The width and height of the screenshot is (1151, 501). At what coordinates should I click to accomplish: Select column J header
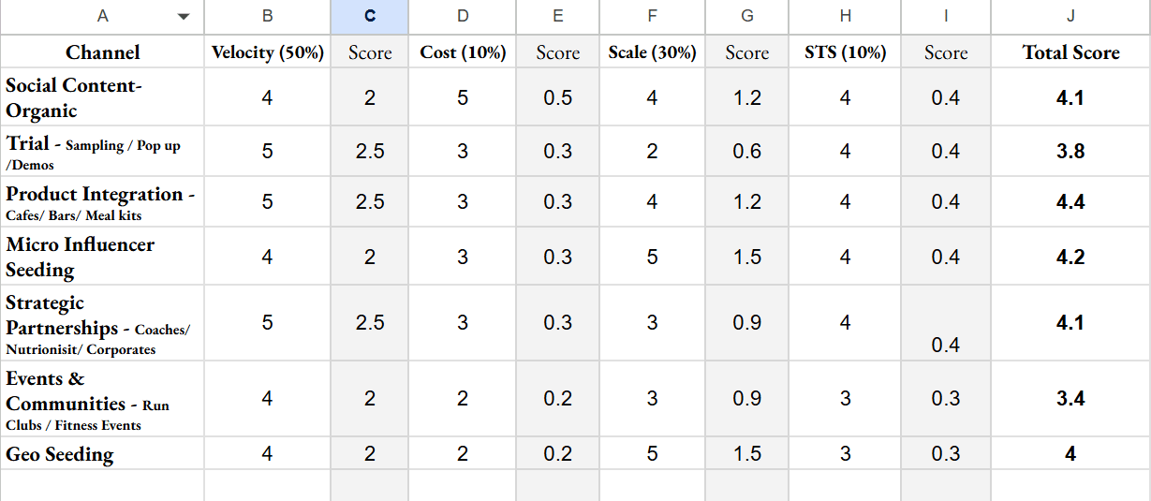[x=1070, y=17]
